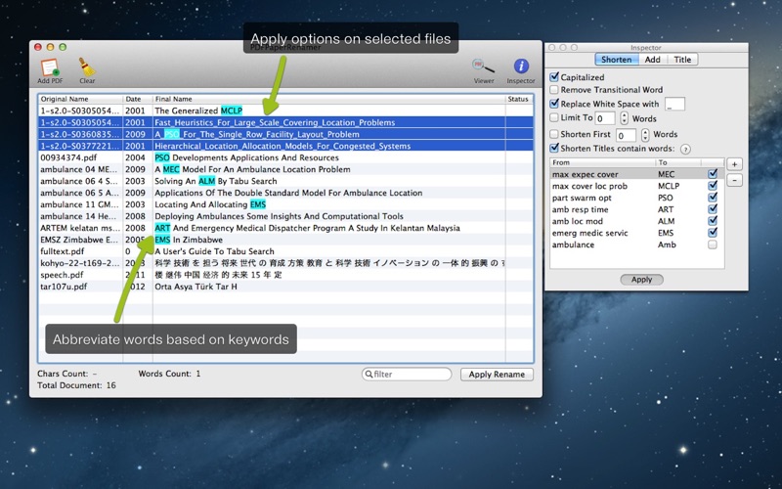Click the filter search field

tap(407, 374)
